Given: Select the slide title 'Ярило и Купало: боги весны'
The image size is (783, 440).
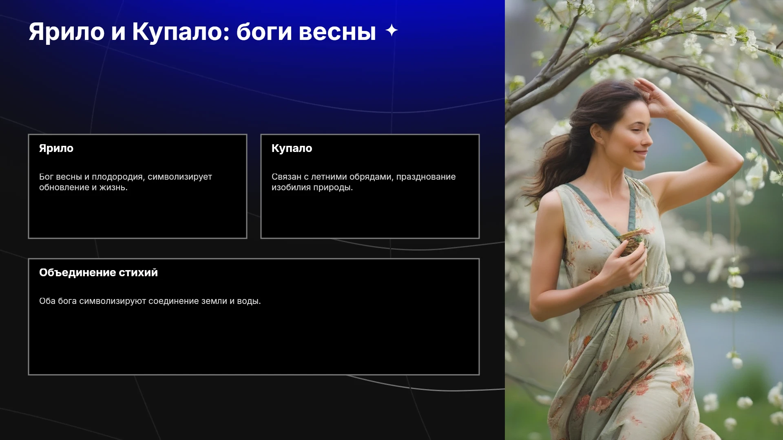Looking at the screenshot, I should tap(202, 31).
